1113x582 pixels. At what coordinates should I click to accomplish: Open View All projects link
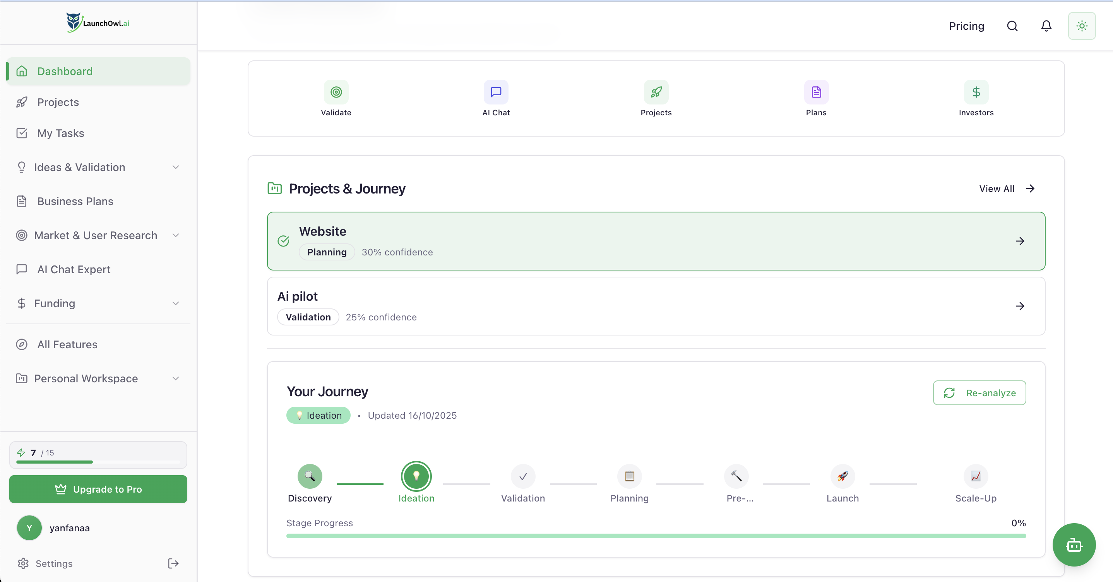coord(1007,188)
